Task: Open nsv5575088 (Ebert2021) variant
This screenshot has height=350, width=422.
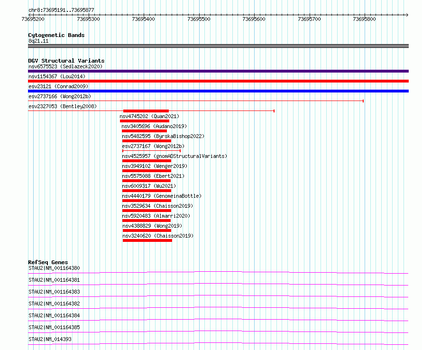Action: [153, 176]
